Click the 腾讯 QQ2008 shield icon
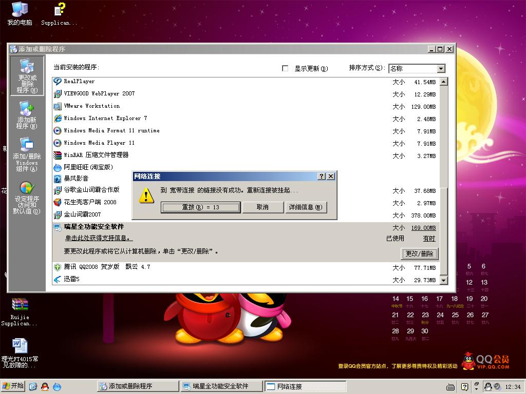526x394 pixels. click(58, 267)
